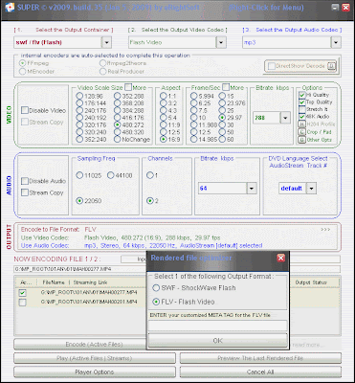Image resolution: width=355 pixels, height=383 pixels.
Task: Toggle audio Stream Copy checkbox
Action: (x=25, y=192)
